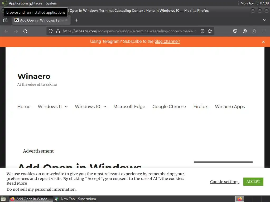Click the Advertisement label

(x=38, y=151)
